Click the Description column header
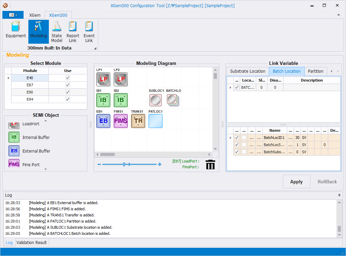 point(312,80)
